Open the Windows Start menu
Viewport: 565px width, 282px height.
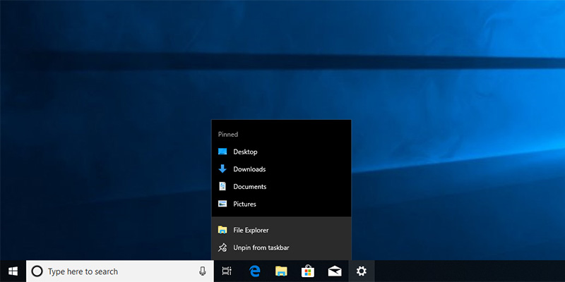pos(13,271)
